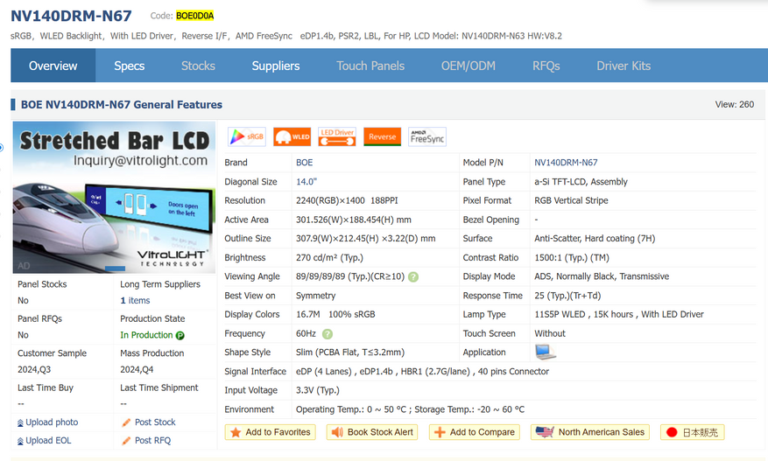Click the Post RFQ link
This screenshot has width=768, height=461.
153,441
